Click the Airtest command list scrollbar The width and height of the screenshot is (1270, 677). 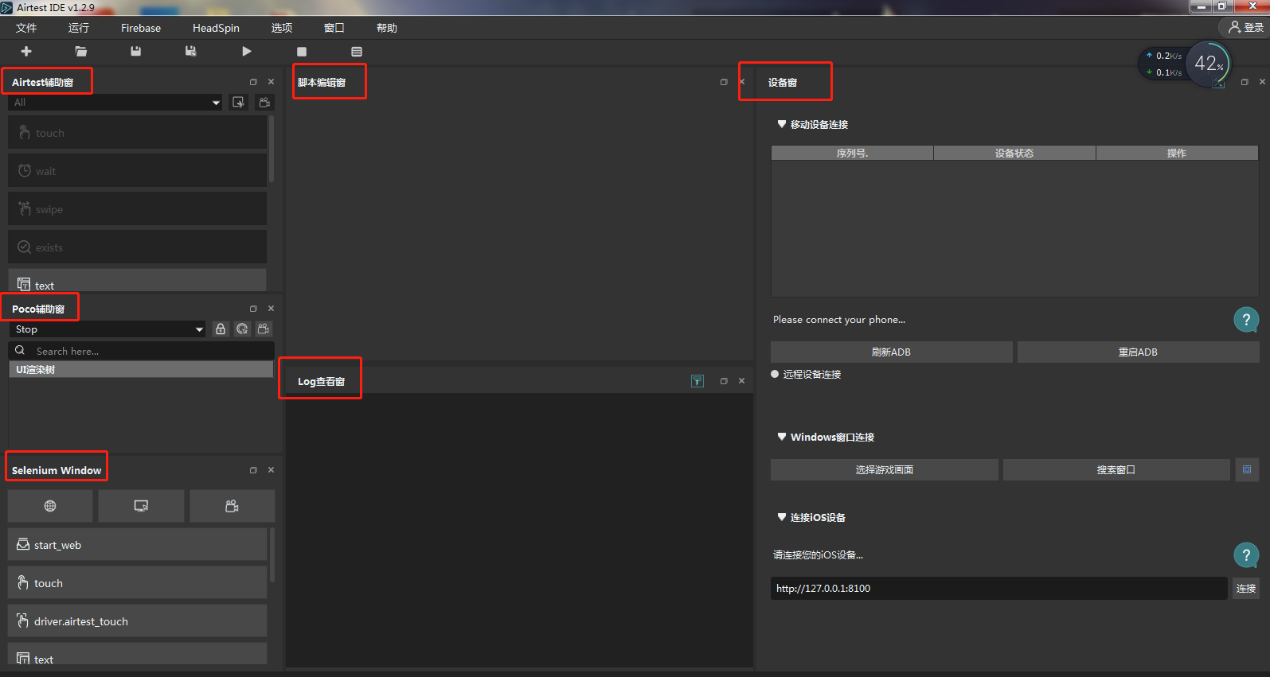[272, 150]
